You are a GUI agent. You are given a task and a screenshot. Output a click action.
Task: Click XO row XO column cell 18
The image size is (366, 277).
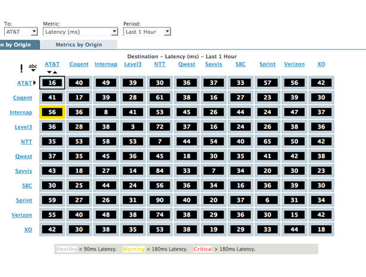pyautogui.click(x=321, y=229)
